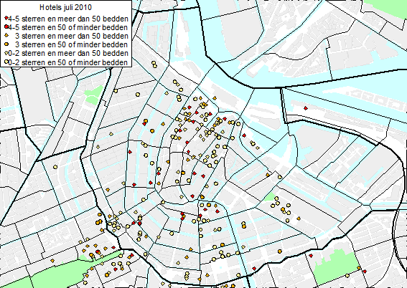Image resolution: width=407 pixels, height=288 pixels.
Task: Click the pale circle legend symbol for 0-2 sterren
Action: point(6,62)
